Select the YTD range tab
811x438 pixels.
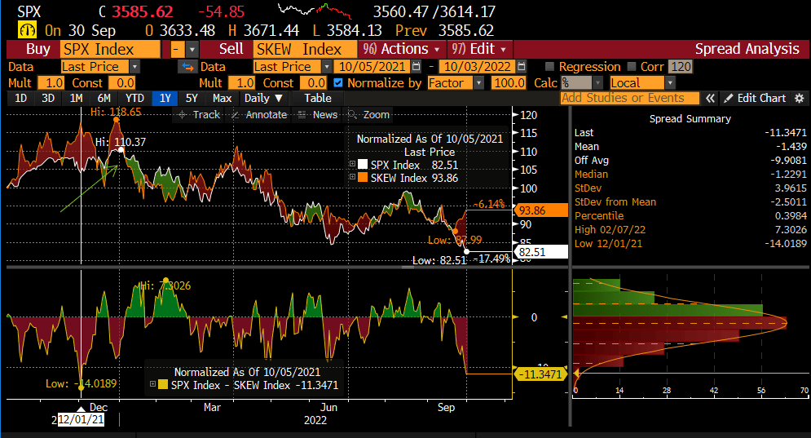[x=134, y=99]
